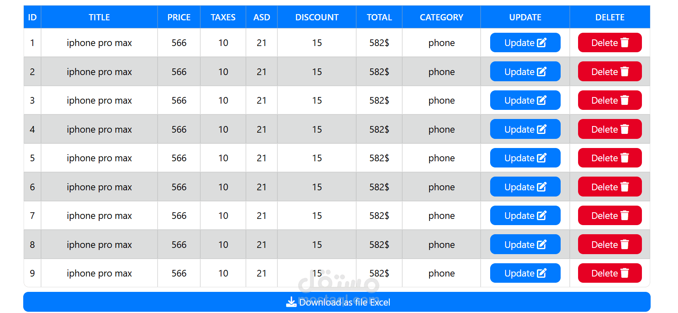Click the trash icon in row 7
Viewport: 678px width, 313px height.
click(x=625, y=216)
